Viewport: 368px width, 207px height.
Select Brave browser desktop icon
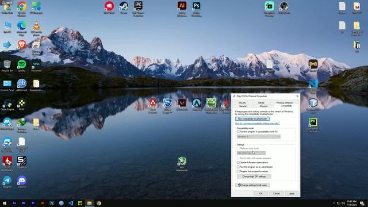(x=22, y=46)
